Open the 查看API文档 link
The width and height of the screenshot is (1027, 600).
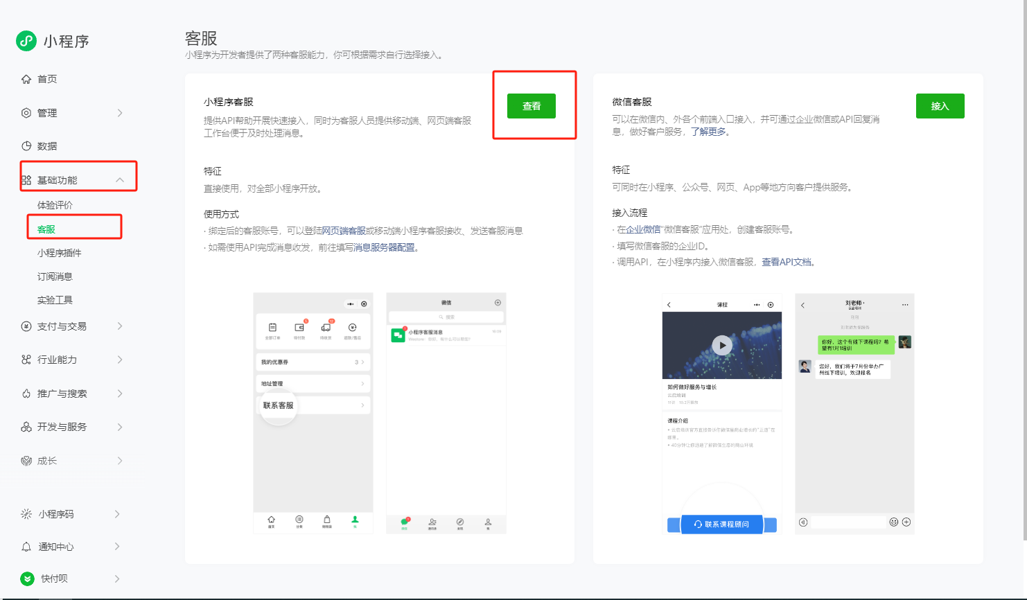point(787,262)
